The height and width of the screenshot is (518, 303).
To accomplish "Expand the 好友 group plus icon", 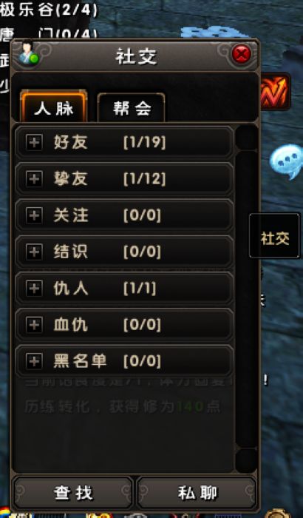I will (x=34, y=144).
